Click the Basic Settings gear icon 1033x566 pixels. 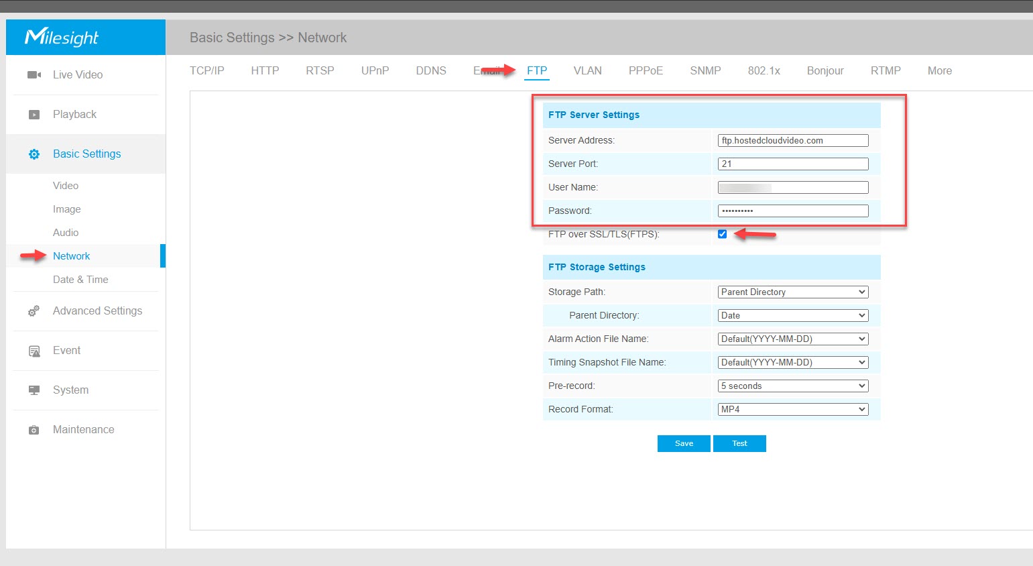tap(34, 154)
